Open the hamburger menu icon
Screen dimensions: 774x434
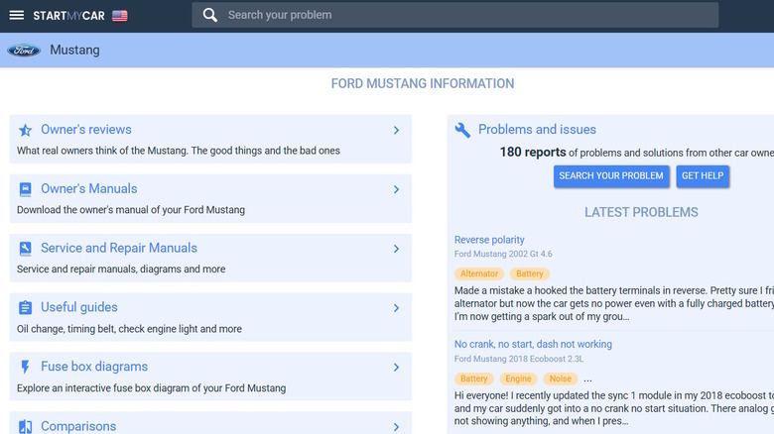pyautogui.click(x=17, y=16)
